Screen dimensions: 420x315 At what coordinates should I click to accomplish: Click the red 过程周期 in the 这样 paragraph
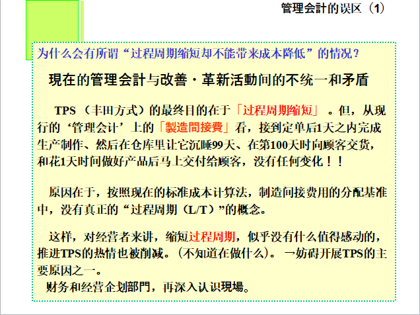212,238
